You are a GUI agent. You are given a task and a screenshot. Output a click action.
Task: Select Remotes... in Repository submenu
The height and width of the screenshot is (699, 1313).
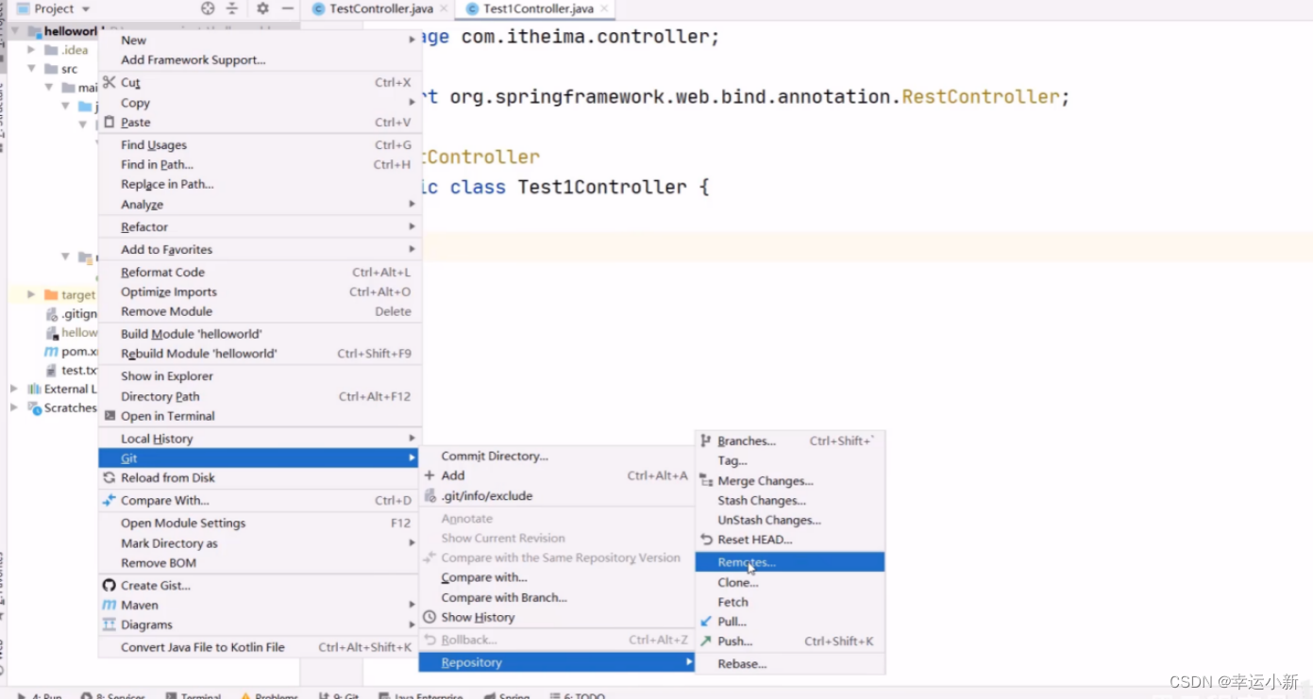tap(789, 562)
